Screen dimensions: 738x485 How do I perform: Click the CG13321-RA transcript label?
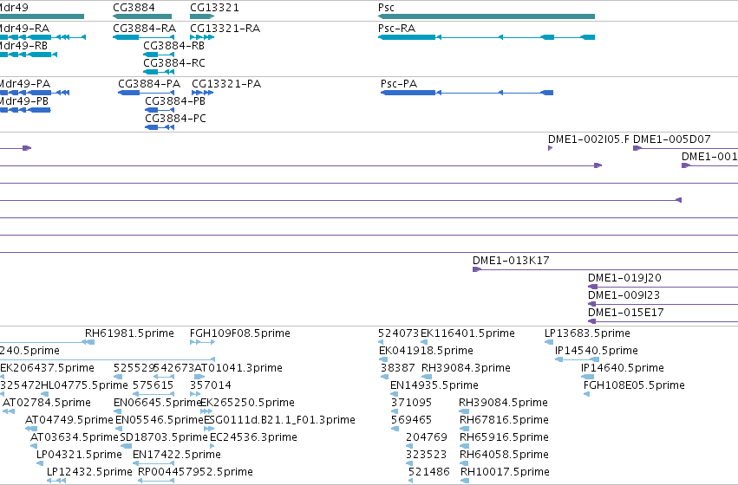pos(225,29)
